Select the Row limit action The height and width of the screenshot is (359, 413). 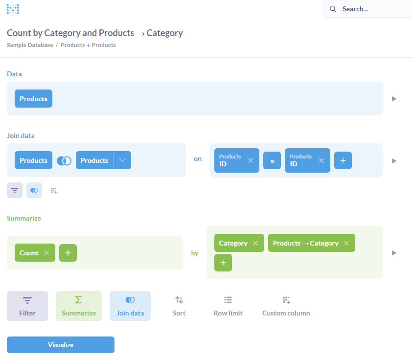228,306
